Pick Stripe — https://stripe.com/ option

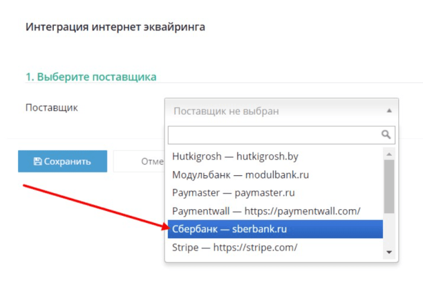275,247
